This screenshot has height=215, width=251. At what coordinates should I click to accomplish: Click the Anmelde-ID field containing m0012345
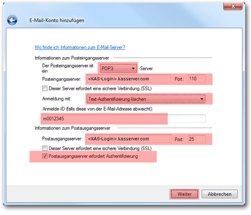click(x=124, y=119)
